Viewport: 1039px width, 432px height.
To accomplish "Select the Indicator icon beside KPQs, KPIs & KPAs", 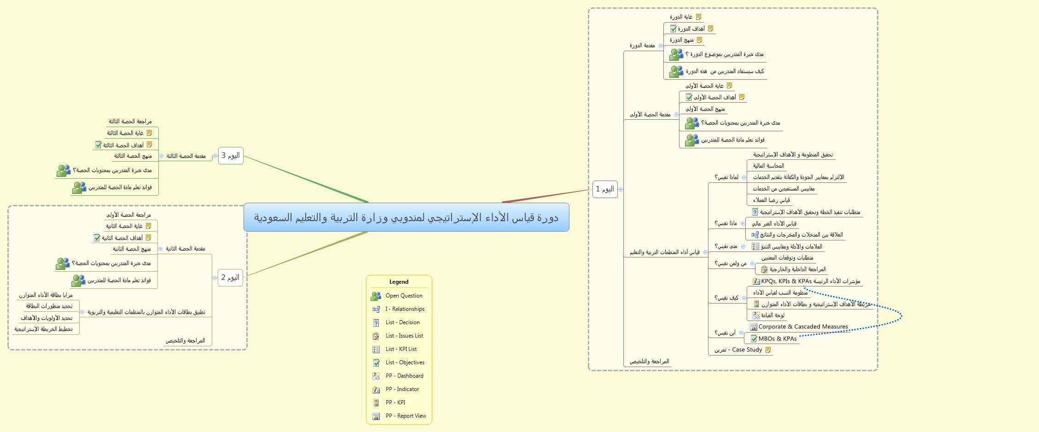I will pyautogui.click(x=756, y=280).
